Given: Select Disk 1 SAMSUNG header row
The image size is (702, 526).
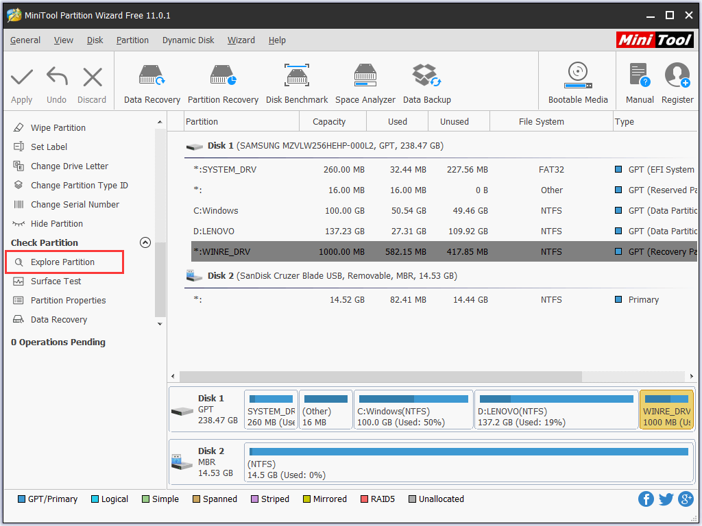Looking at the screenshot, I should pyautogui.click(x=441, y=146).
